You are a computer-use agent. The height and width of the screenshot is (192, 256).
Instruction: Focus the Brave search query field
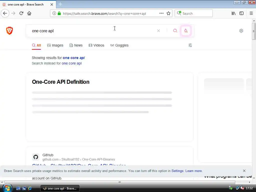pyautogui.click(x=93, y=31)
